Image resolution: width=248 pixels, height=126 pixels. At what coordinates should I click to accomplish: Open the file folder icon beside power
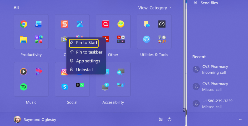(x=161, y=119)
